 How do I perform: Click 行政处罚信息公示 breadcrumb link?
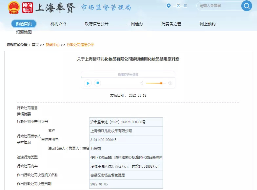click(80, 45)
